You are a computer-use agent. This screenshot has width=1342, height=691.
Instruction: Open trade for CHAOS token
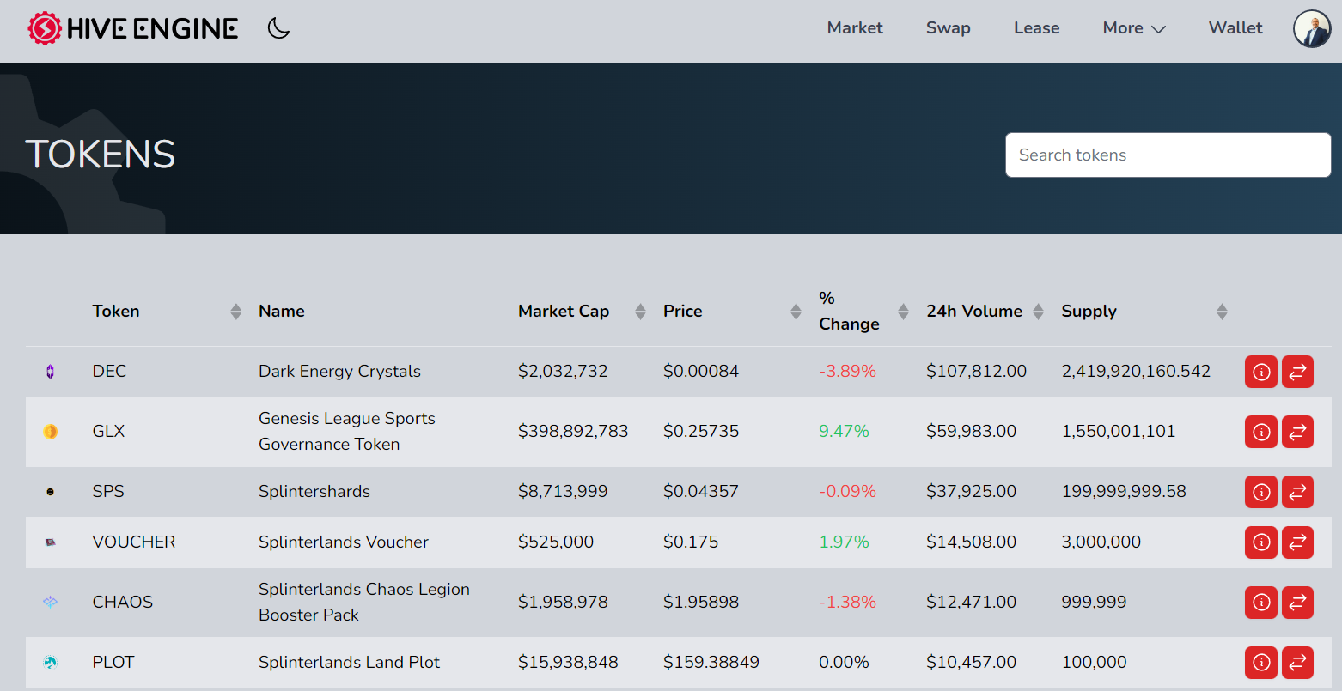point(1297,603)
